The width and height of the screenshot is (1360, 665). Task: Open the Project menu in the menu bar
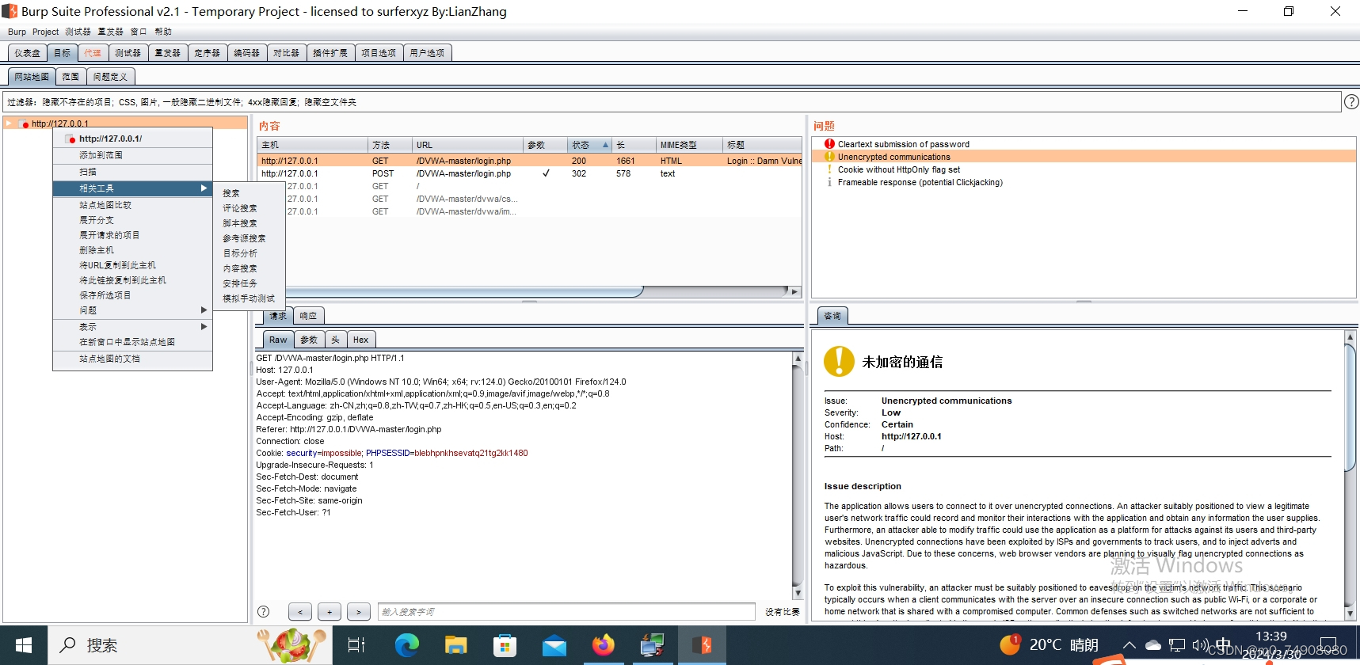click(x=45, y=32)
